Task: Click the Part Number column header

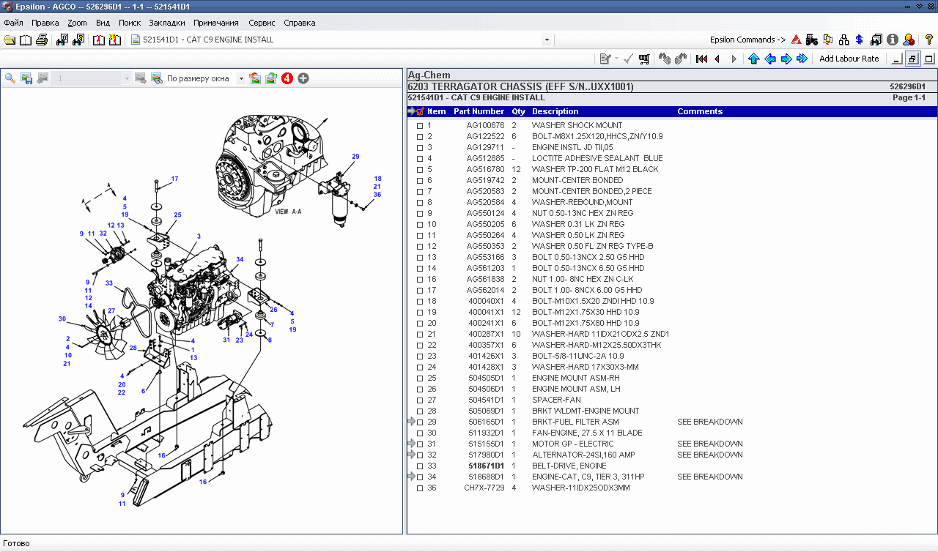Action: point(479,111)
